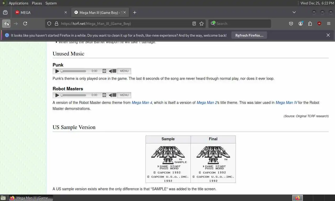Click the forward navigation arrow
Image resolution: width=335 pixels, height=201 pixels.
tap(16, 24)
